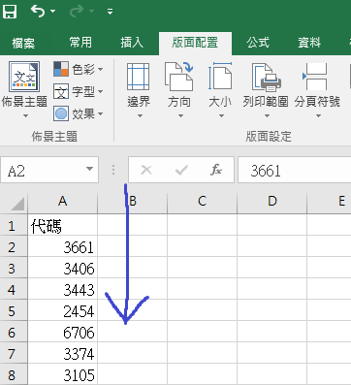
Task: Click the Enter checkmark icon in formula bar
Action: click(x=181, y=170)
